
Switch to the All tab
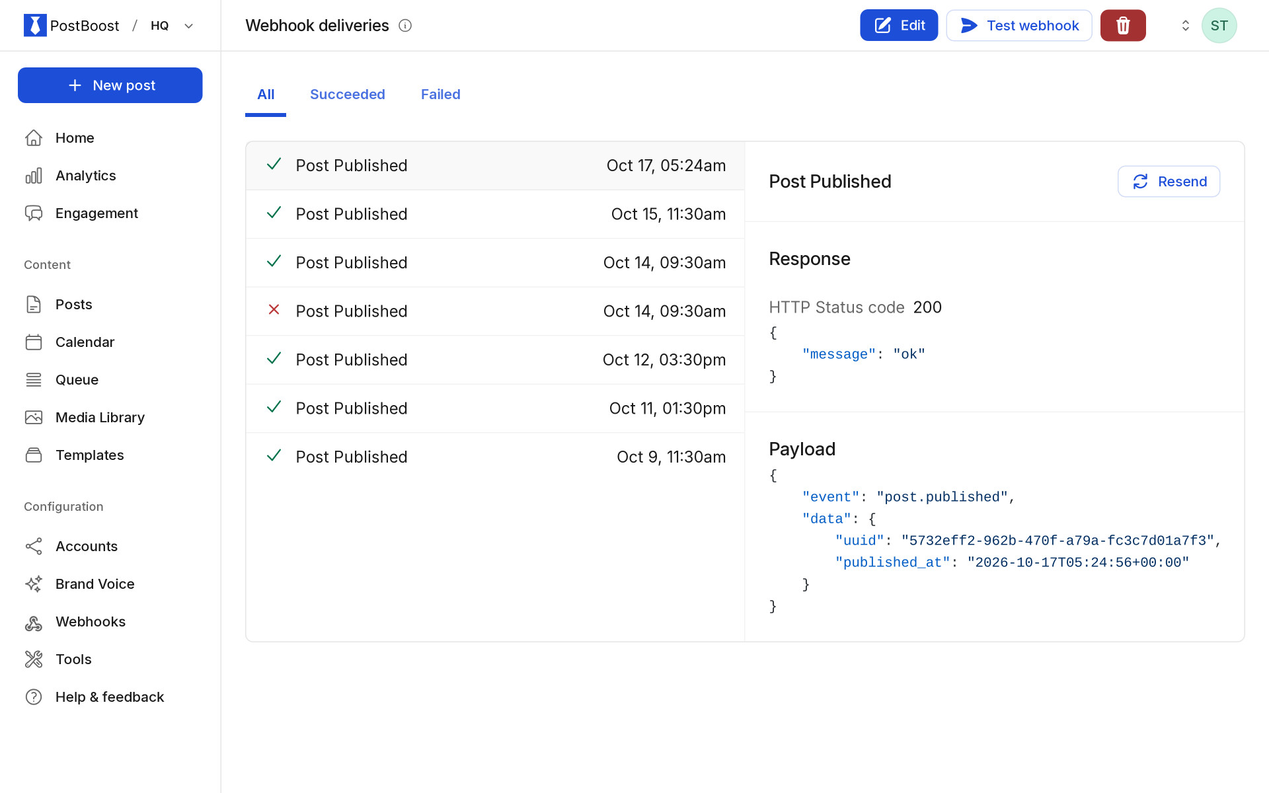click(266, 94)
